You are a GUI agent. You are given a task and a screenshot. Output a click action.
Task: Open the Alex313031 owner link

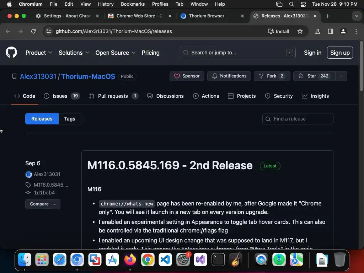point(38,76)
